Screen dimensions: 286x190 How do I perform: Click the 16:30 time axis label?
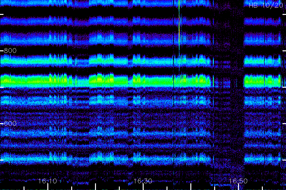point(143,181)
